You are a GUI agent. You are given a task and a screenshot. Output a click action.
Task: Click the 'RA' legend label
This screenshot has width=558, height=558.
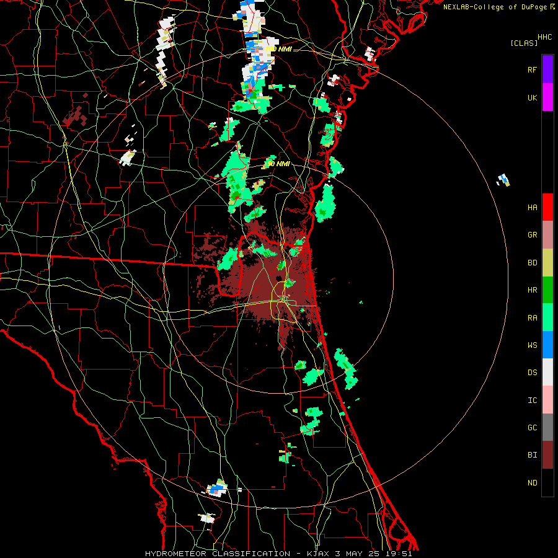coord(532,318)
